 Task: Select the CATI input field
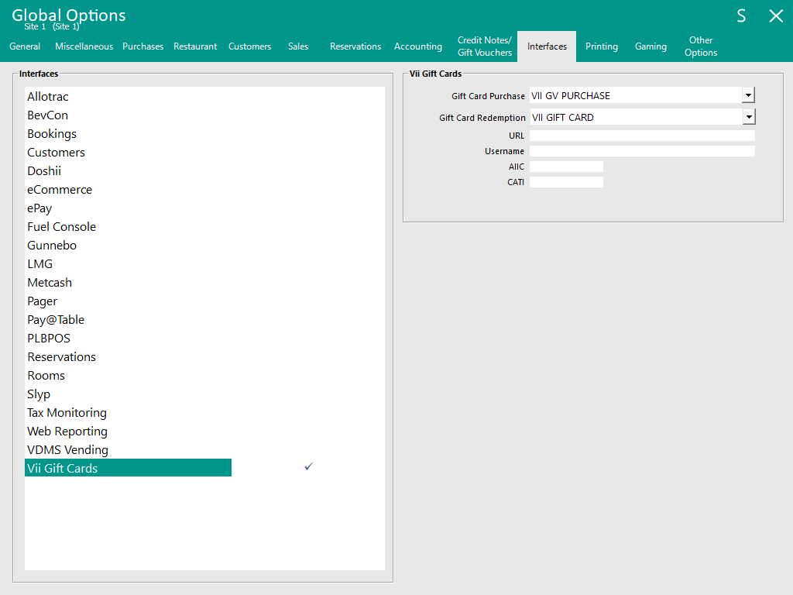[x=565, y=182]
